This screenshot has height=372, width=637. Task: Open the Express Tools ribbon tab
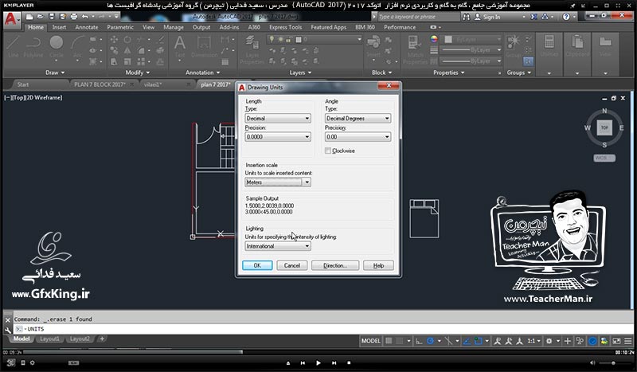[285, 27]
